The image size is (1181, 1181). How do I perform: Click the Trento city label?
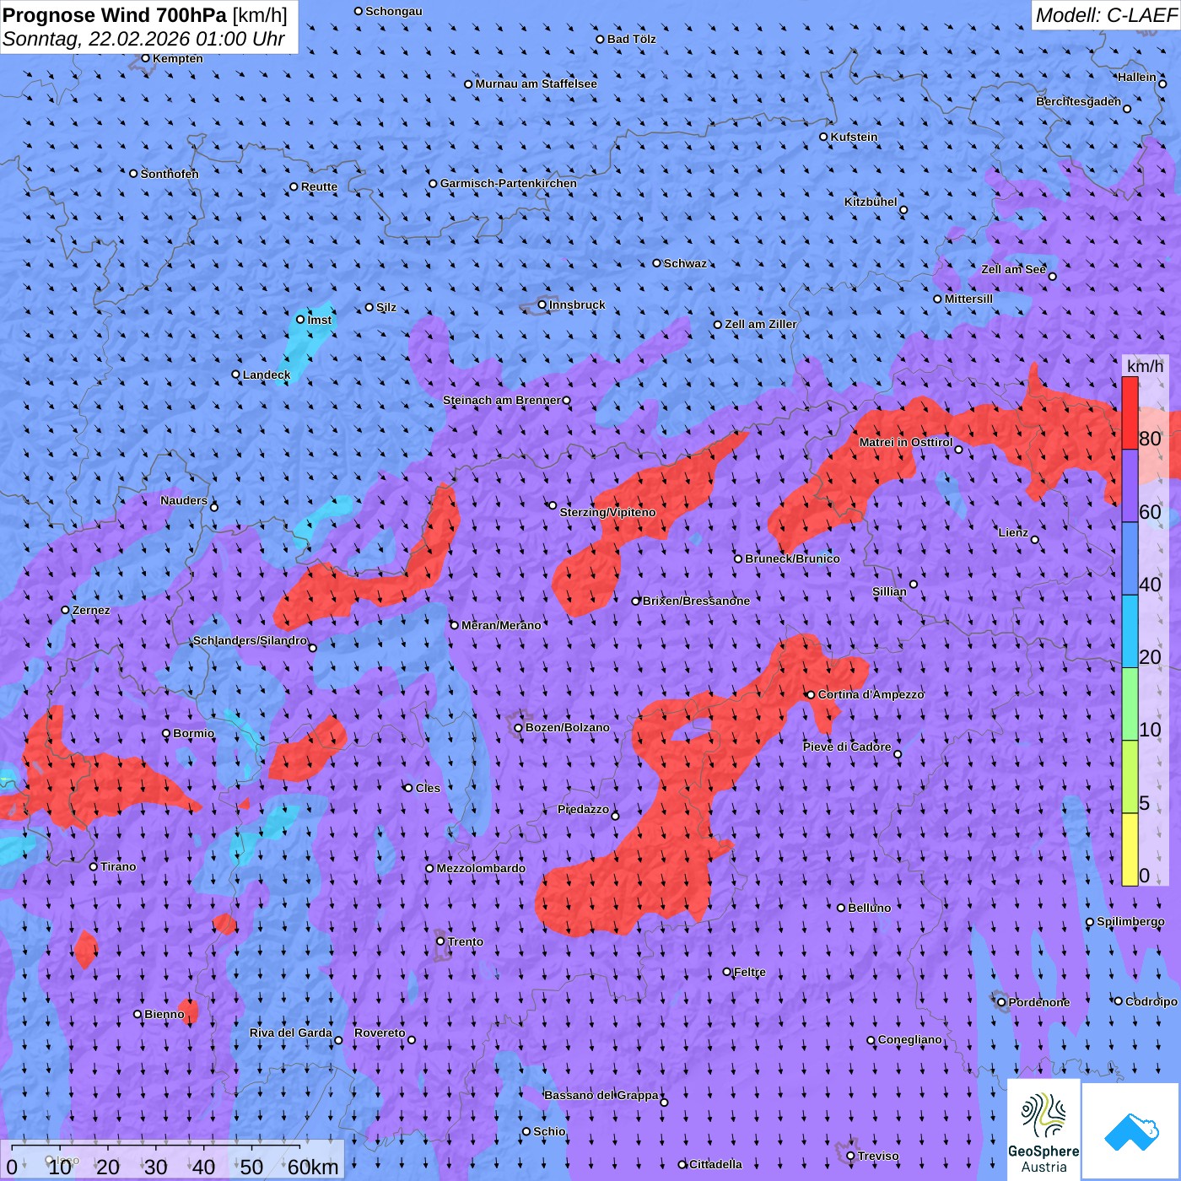(466, 941)
